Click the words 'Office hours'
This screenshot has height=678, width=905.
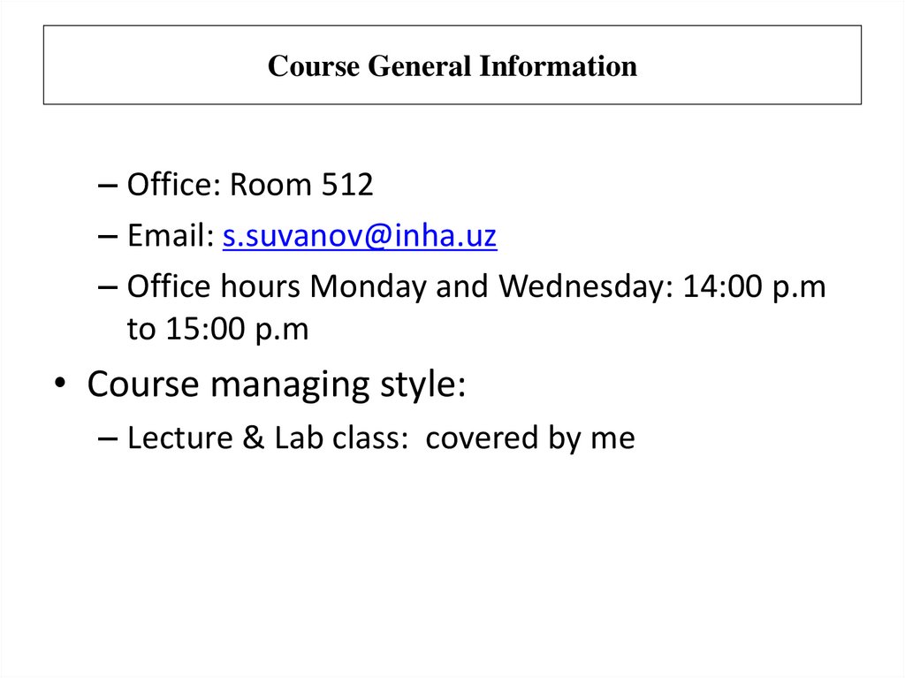tap(215, 287)
